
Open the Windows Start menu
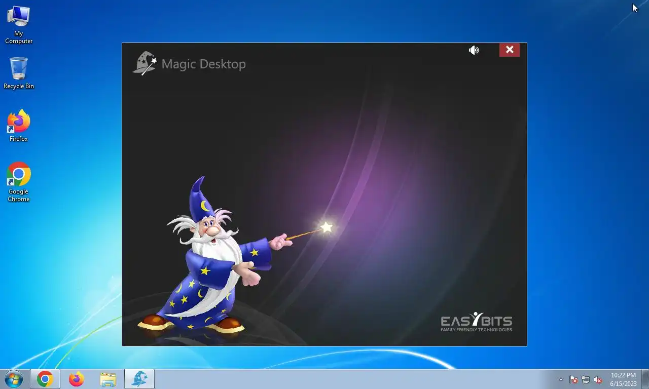point(14,379)
